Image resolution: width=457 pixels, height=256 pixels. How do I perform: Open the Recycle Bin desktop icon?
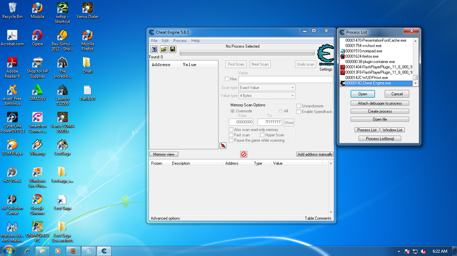tap(12, 11)
